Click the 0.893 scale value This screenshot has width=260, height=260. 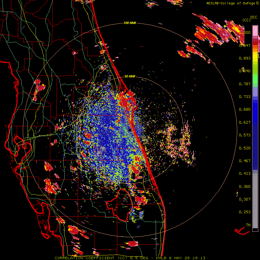[245, 58]
